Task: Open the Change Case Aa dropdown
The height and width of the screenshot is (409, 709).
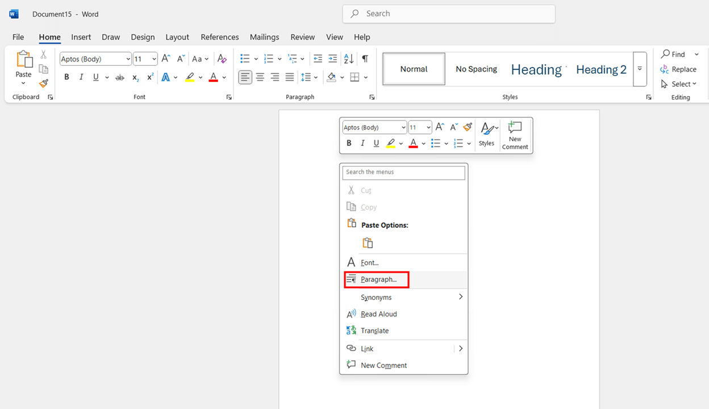Action: (x=200, y=59)
